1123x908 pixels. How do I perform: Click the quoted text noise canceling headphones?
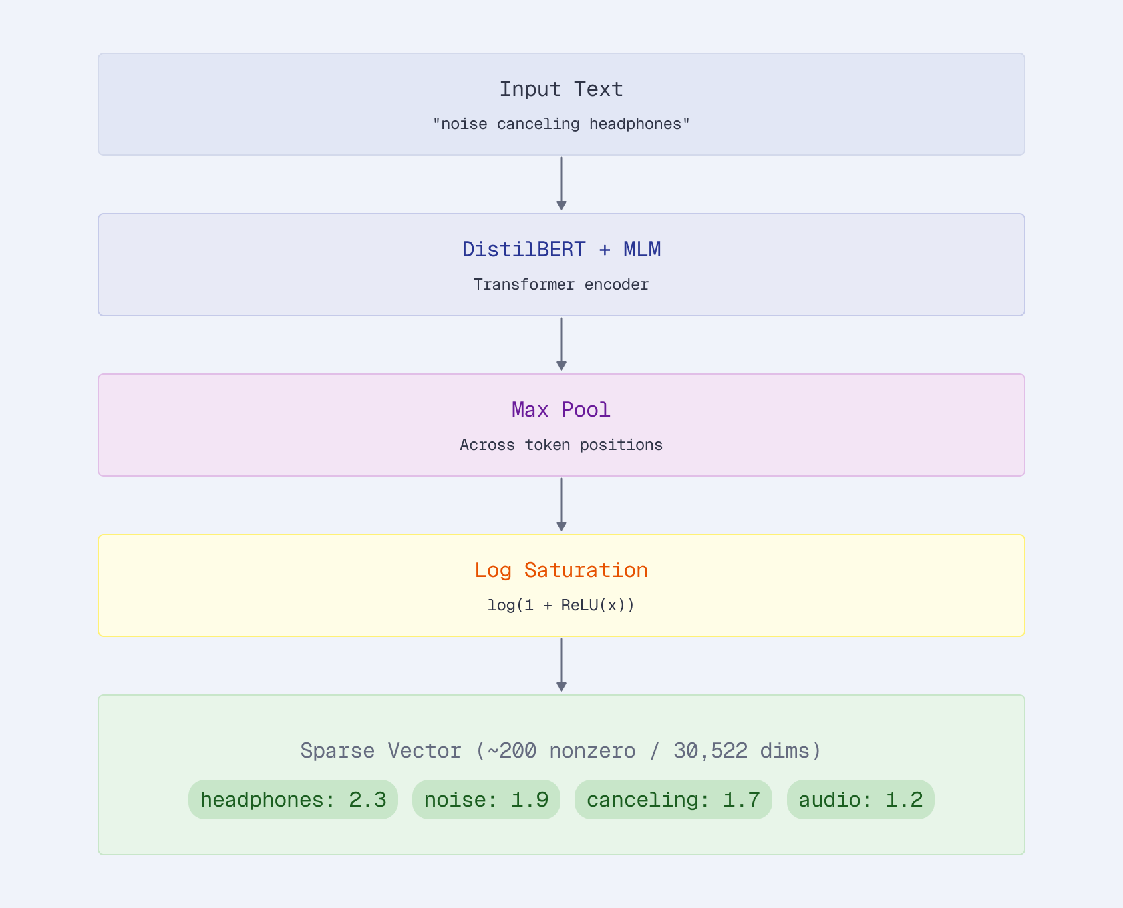pos(561,123)
